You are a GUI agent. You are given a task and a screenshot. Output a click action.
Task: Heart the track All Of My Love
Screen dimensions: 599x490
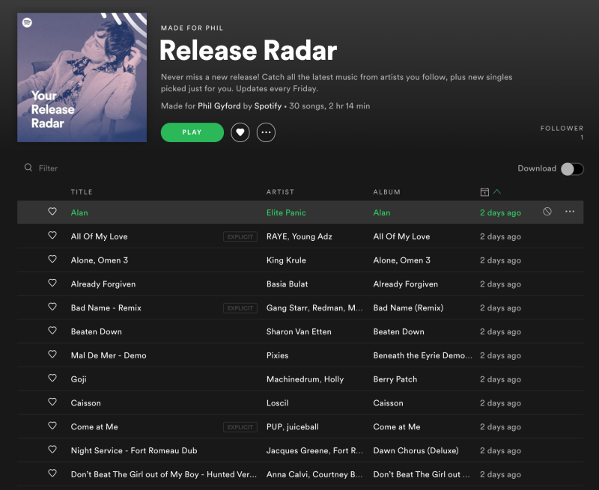pyautogui.click(x=52, y=236)
